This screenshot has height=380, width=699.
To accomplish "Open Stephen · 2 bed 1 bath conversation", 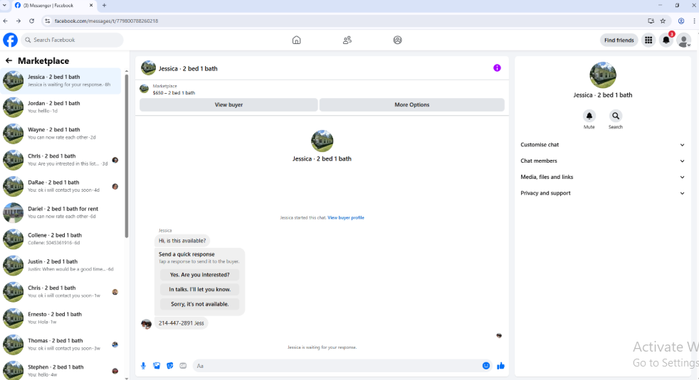I will click(x=61, y=370).
